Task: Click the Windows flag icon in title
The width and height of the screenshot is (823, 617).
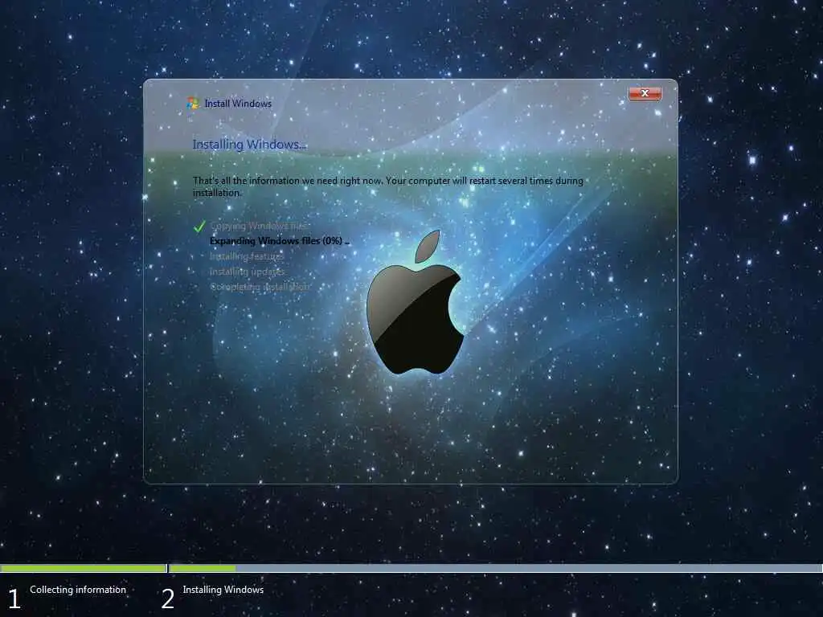Action: (x=193, y=103)
